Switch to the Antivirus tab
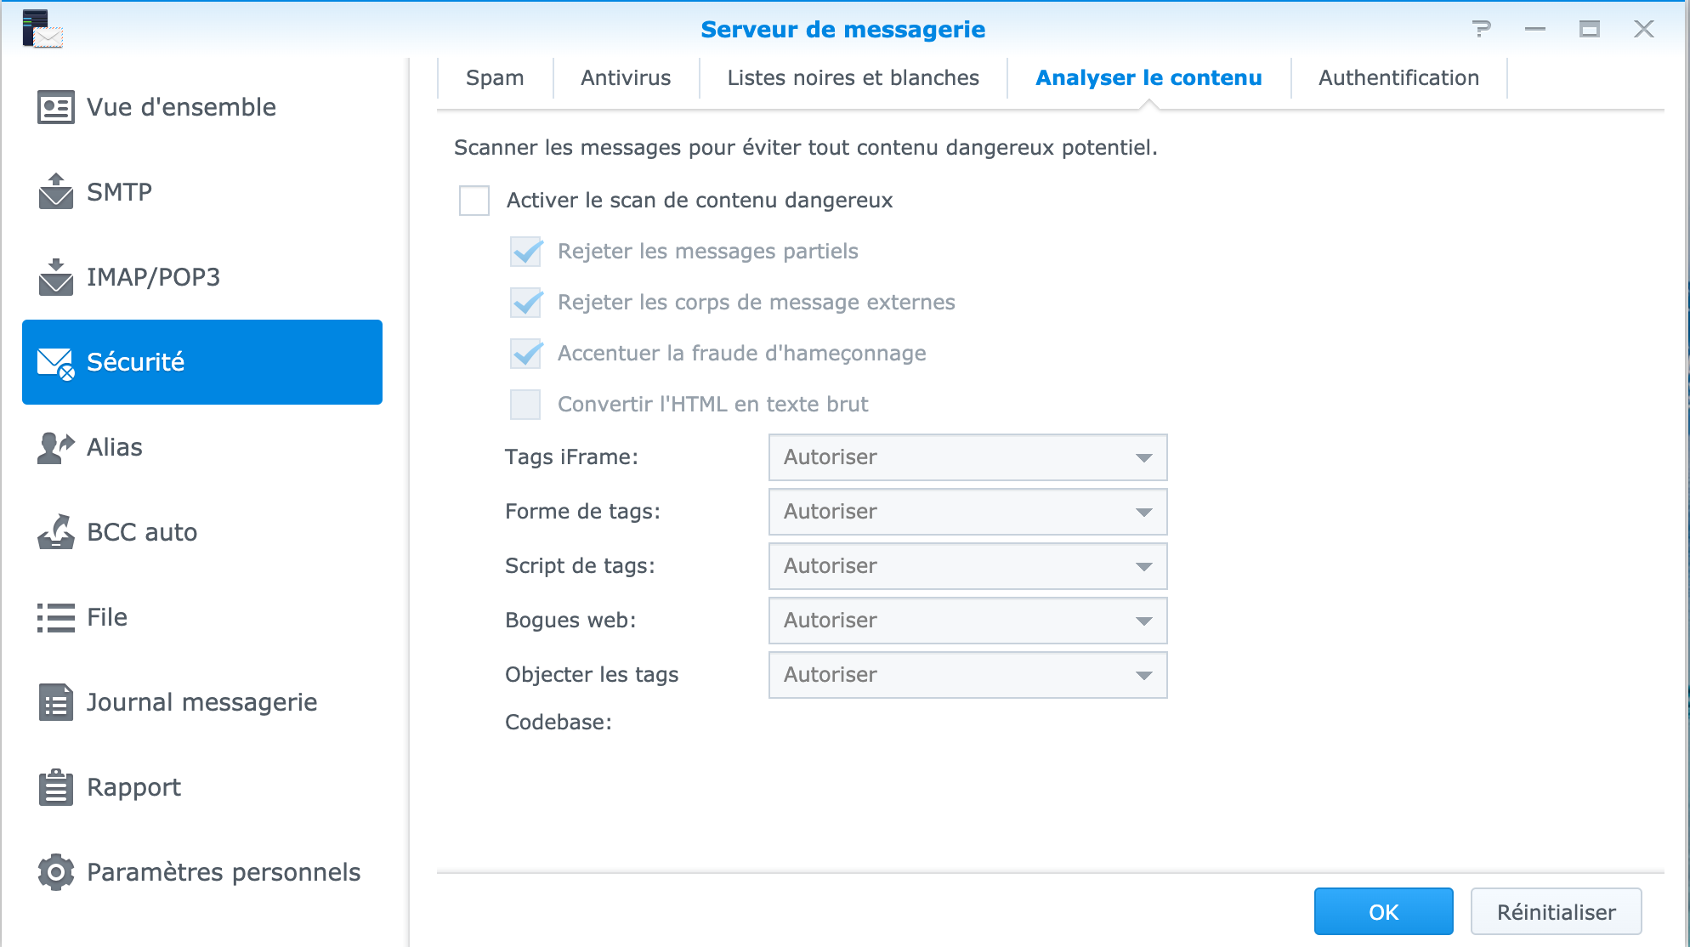 tap(626, 78)
